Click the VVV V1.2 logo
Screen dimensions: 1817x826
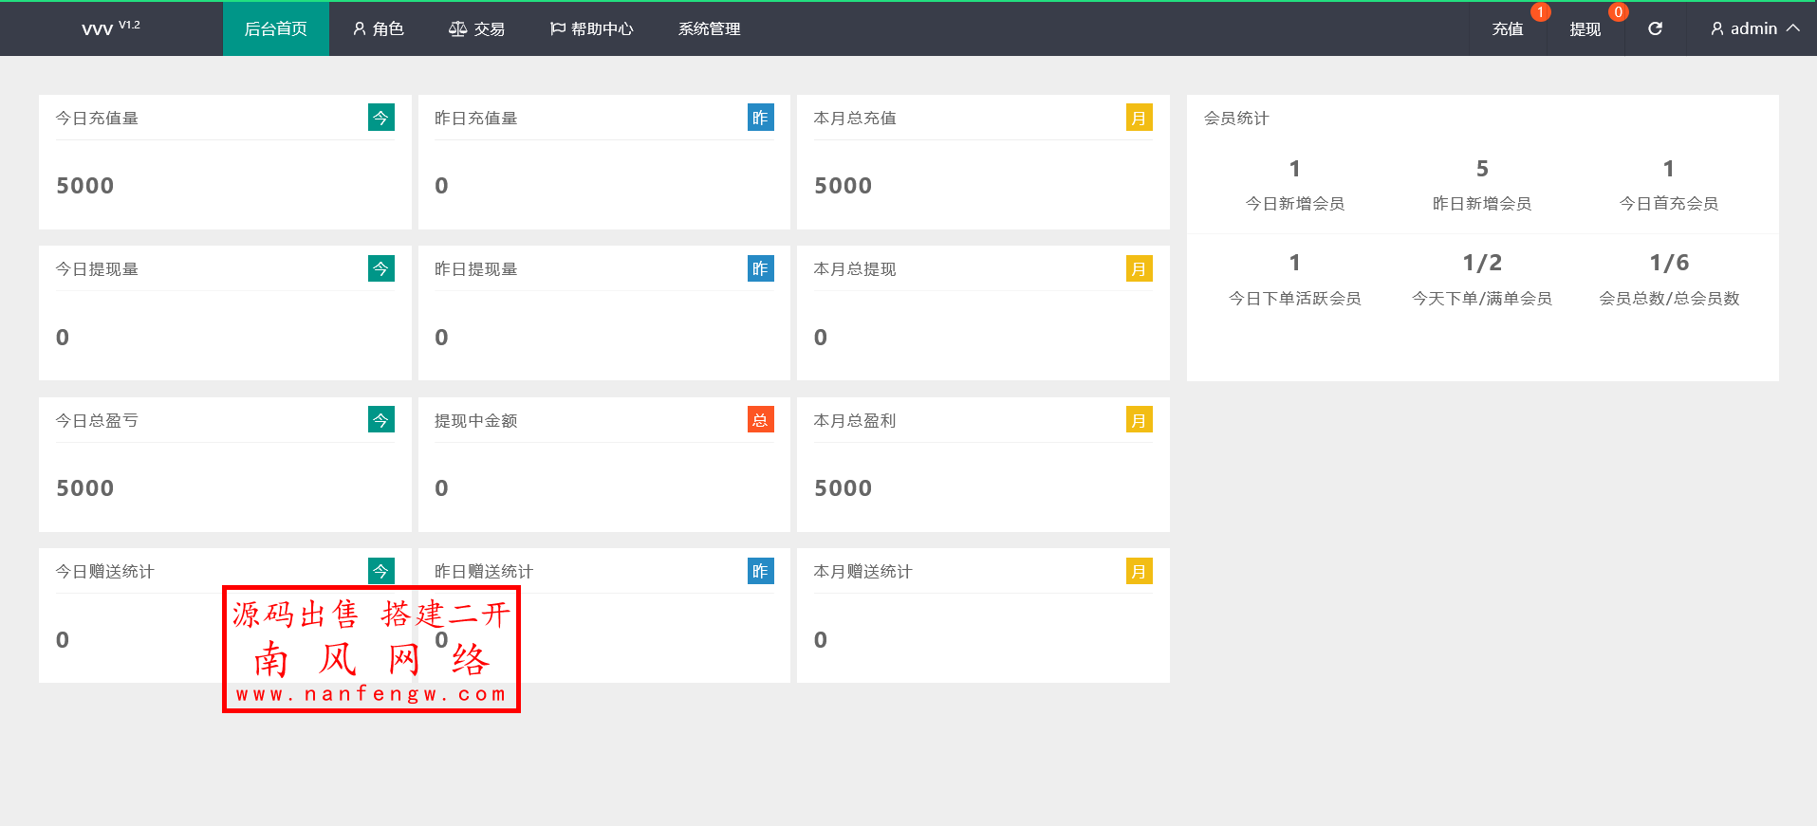pyautogui.click(x=110, y=28)
